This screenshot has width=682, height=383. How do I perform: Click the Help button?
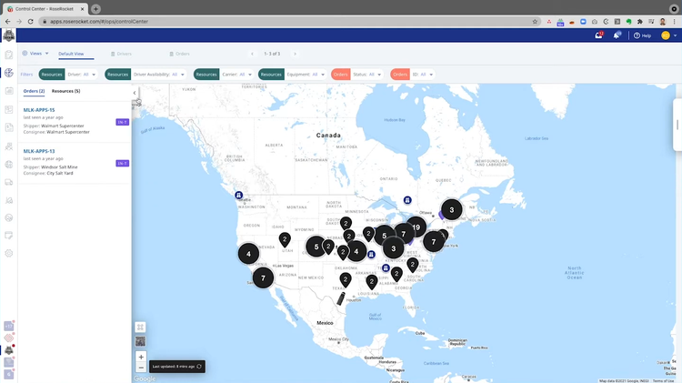[642, 35]
